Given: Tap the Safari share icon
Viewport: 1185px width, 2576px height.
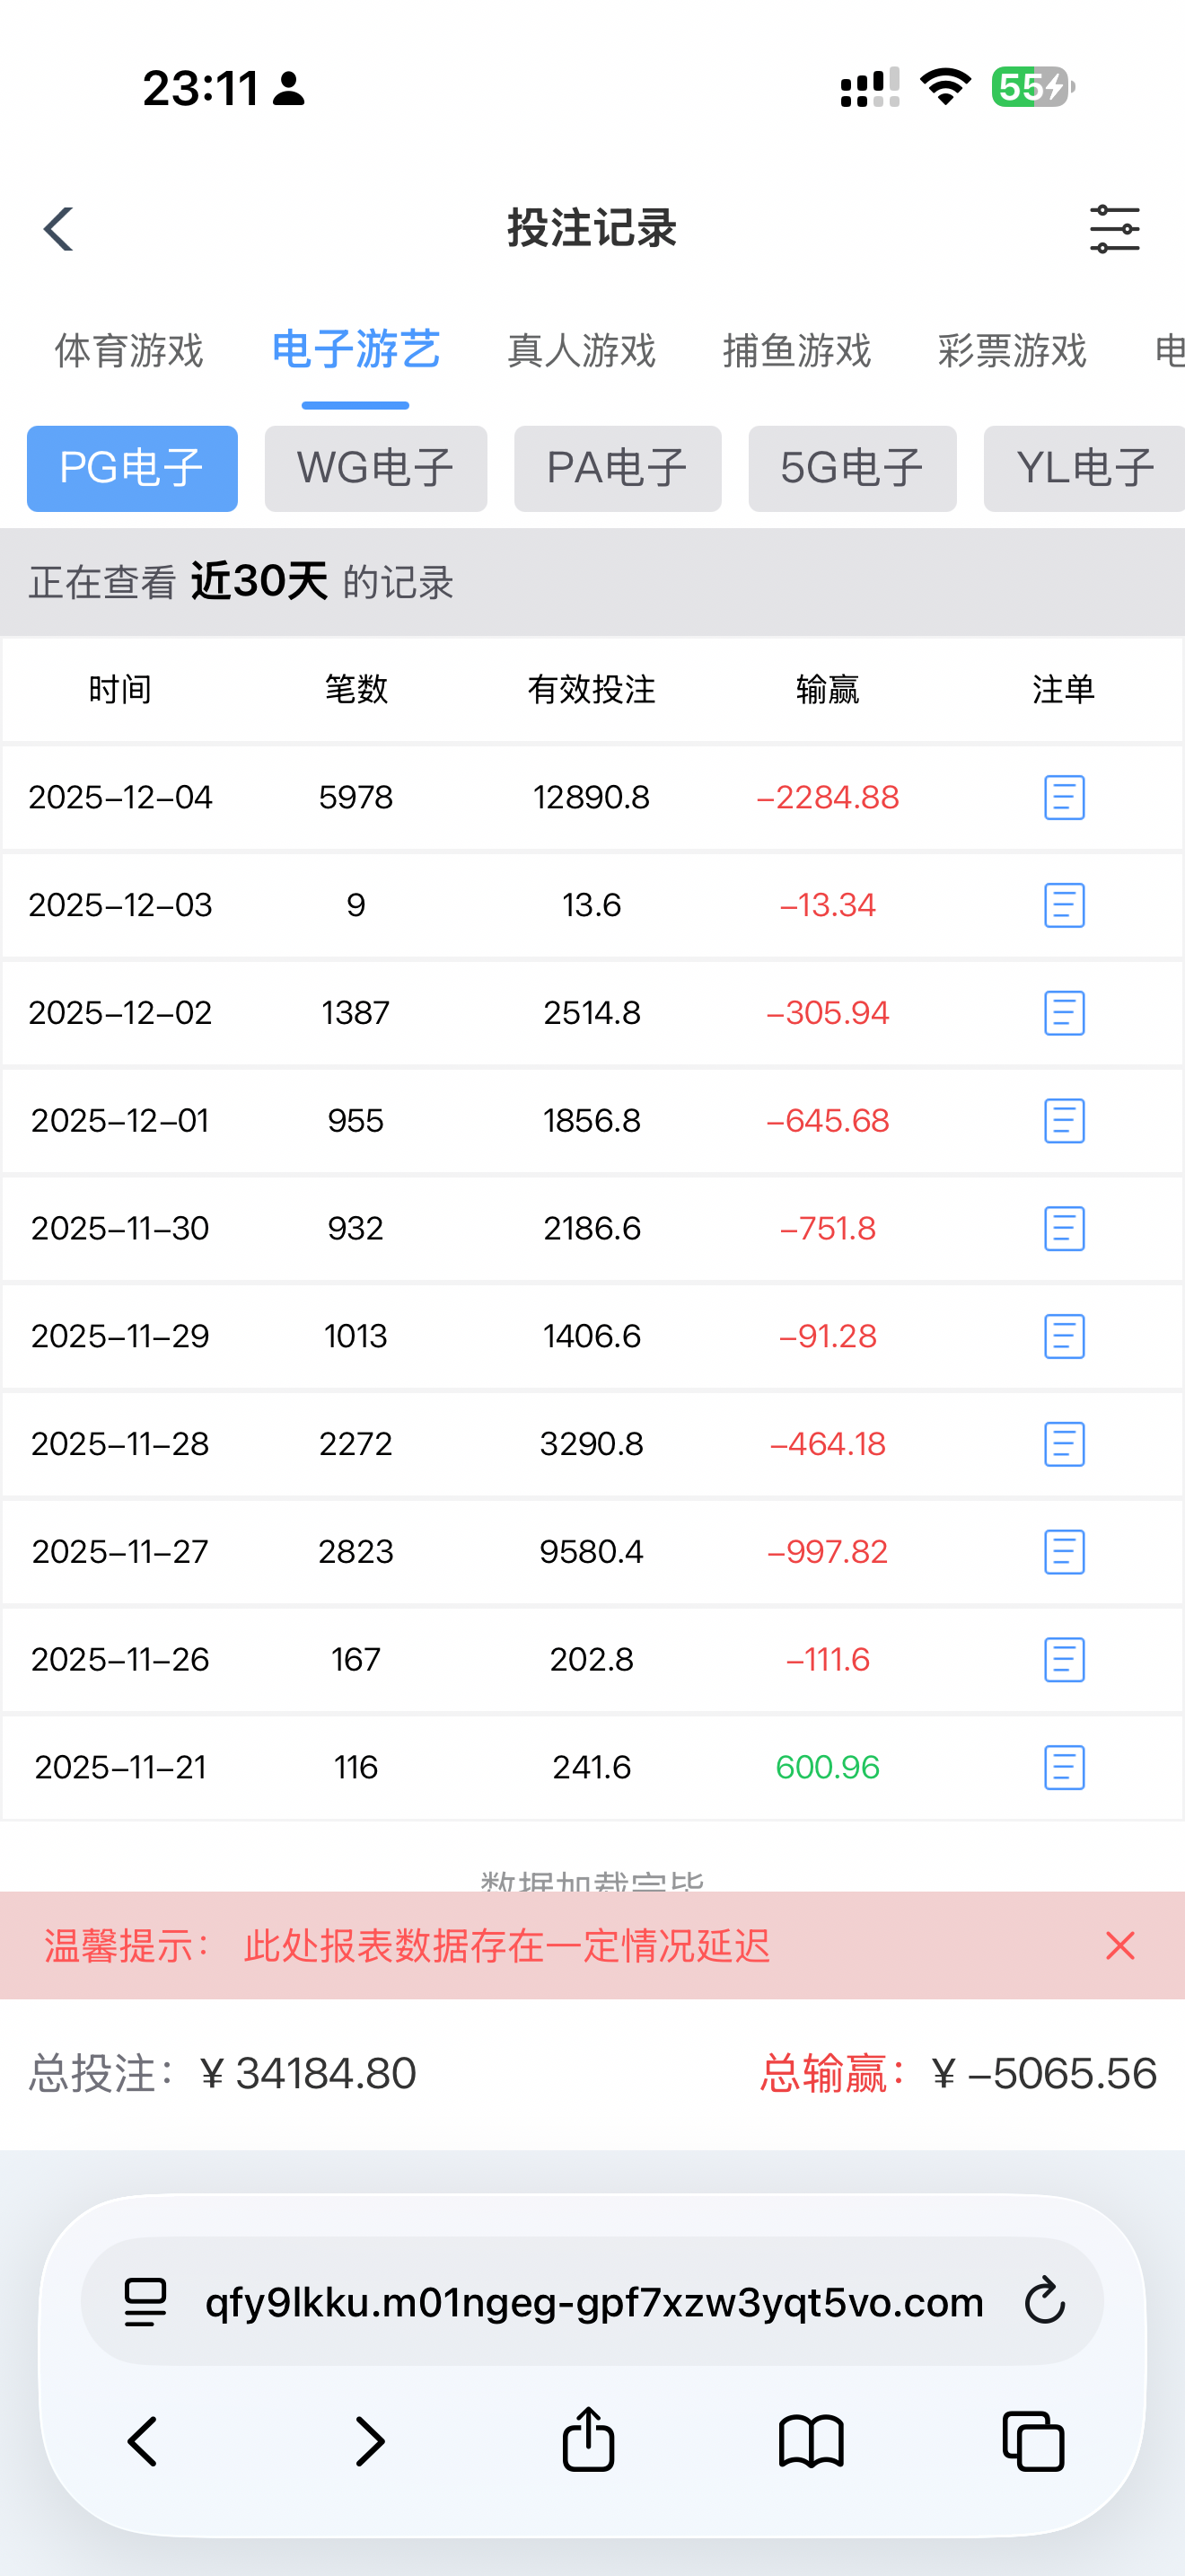Looking at the screenshot, I should coord(589,2440).
